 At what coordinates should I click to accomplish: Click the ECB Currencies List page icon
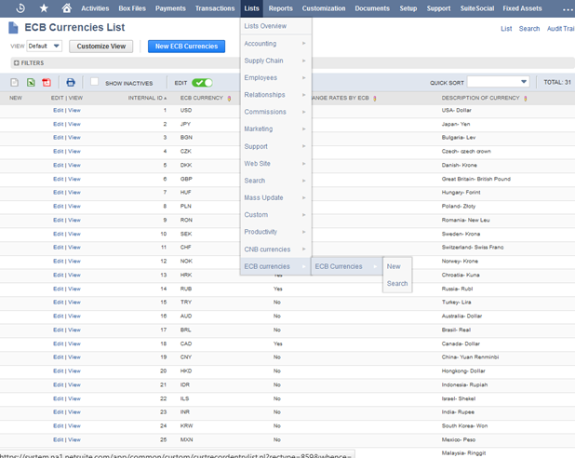pyautogui.click(x=13, y=28)
